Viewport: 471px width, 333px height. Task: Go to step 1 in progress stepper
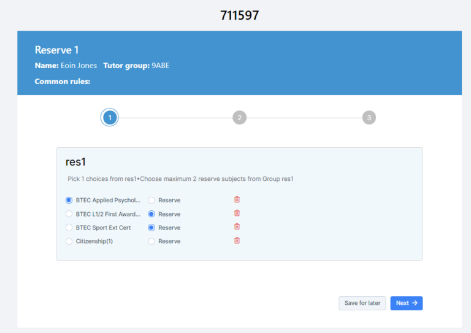pyautogui.click(x=109, y=118)
